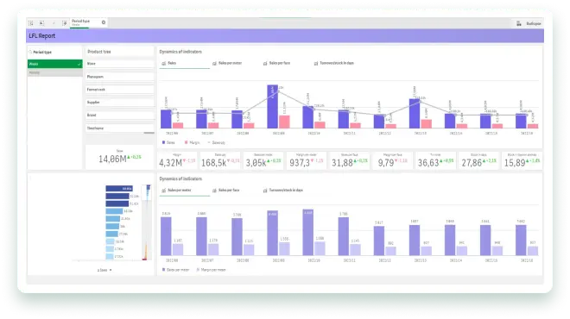Expand the Planogram filter
The image size is (570, 319).
119,77
